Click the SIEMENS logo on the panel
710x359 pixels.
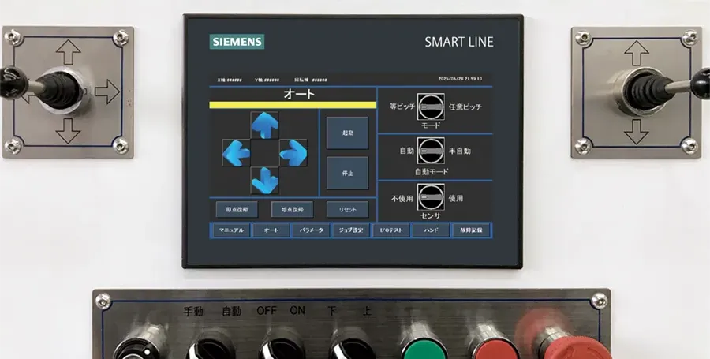tap(237, 42)
